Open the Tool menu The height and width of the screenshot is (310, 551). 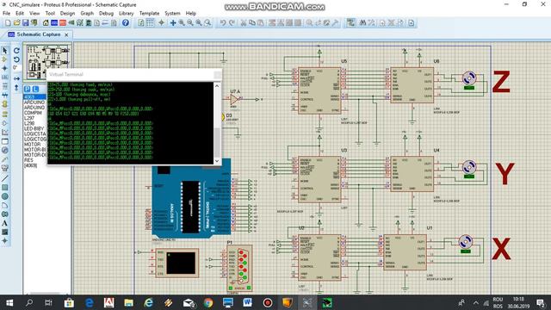[x=50, y=14]
